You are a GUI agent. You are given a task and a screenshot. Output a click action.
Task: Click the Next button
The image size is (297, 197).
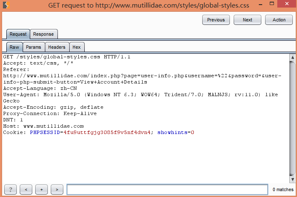[x=247, y=20]
